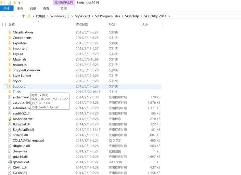Image resolution: width=241 pixels, height=175 pixels.
Task: Click the 9,276 KB size cell
Action: click(x=154, y=103)
